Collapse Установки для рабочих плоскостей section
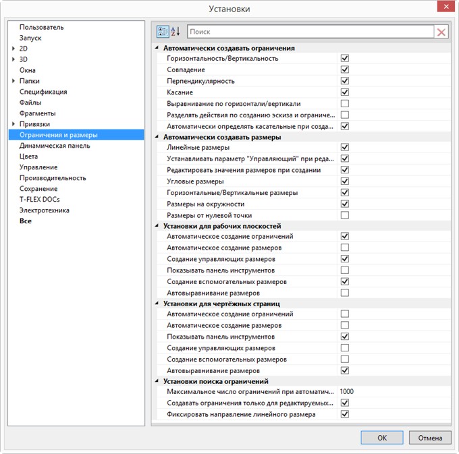 (x=157, y=225)
